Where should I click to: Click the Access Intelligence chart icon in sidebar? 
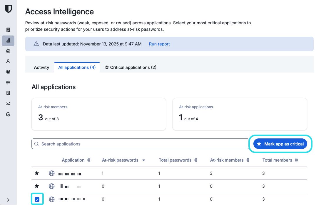[8, 40]
